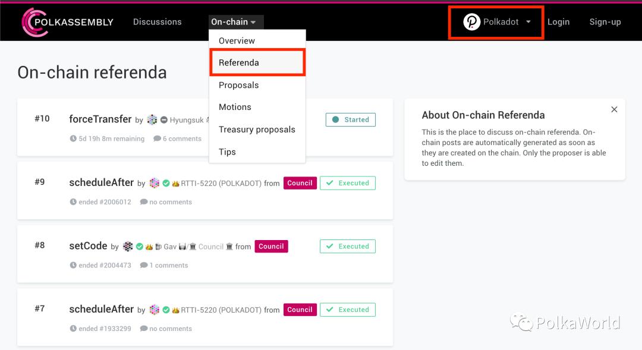642x350 pixels.
Task: Click the green verified checkmark on #8
Action: point(140,247)
